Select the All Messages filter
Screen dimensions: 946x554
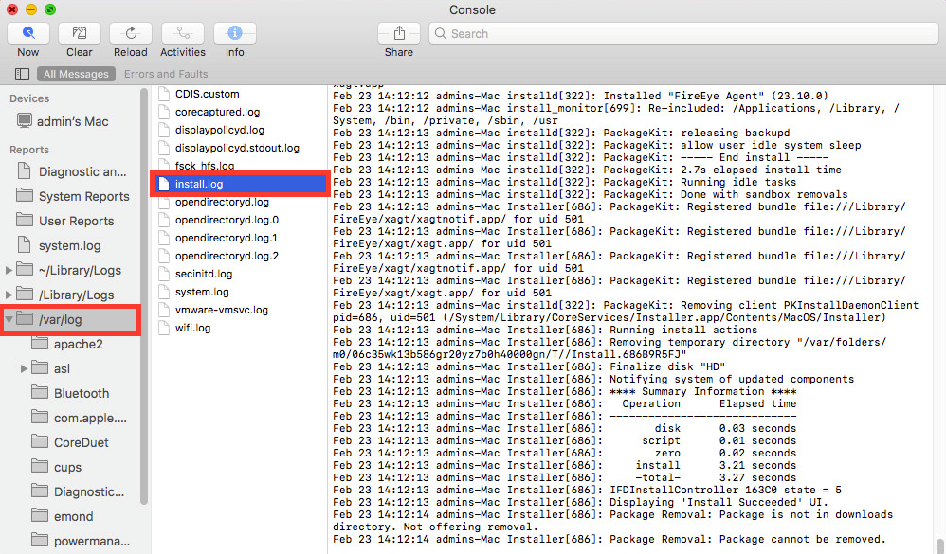[76, 74]
